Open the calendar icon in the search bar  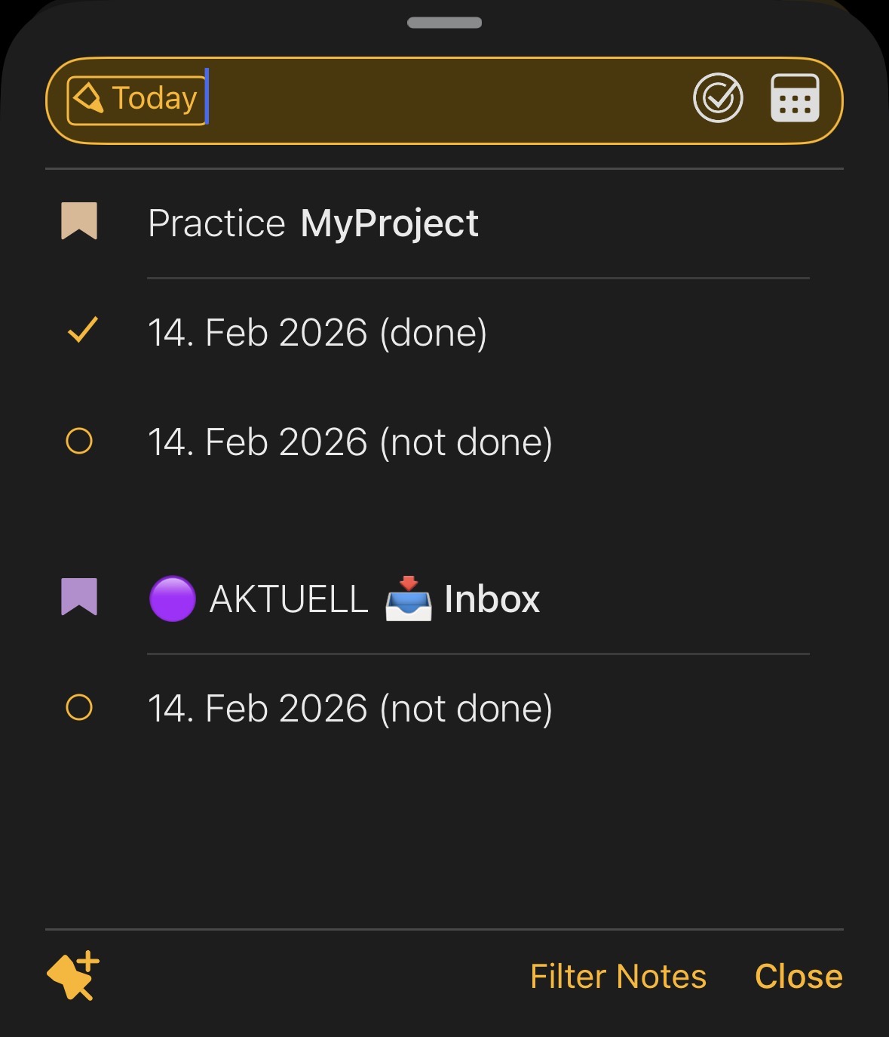click(x=795, y=98)
